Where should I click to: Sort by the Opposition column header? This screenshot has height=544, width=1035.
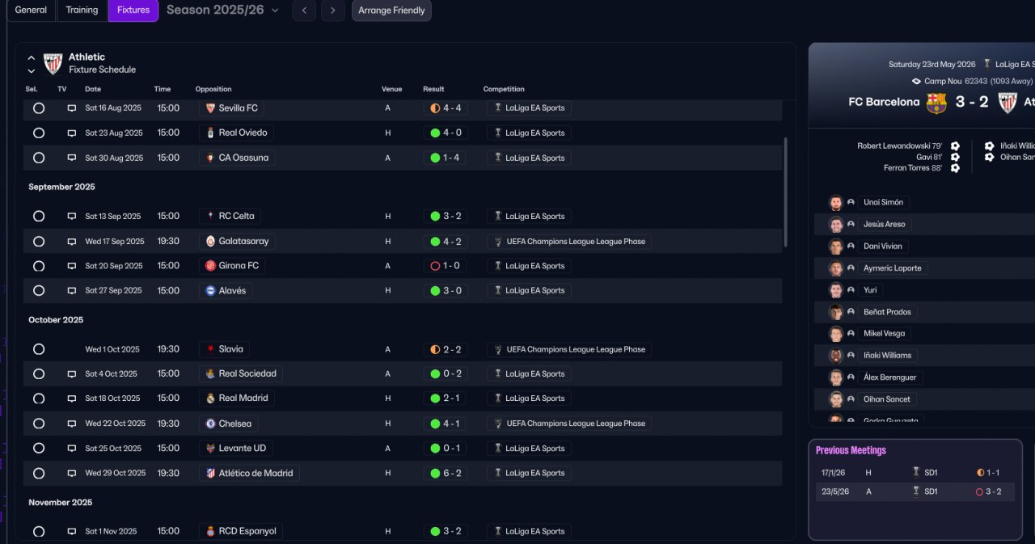click(213, 89)
